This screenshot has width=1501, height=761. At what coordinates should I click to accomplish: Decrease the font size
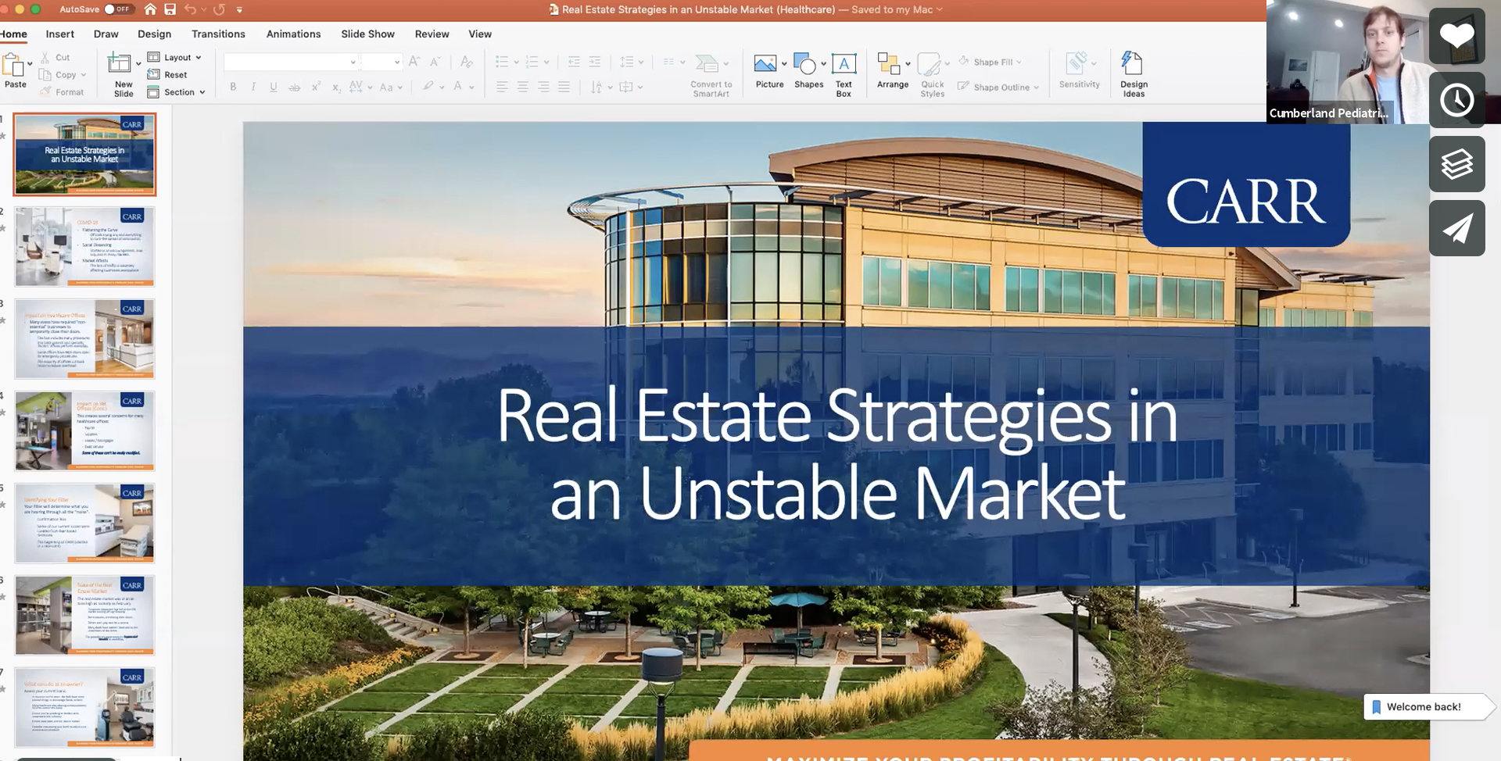(435, 62)
